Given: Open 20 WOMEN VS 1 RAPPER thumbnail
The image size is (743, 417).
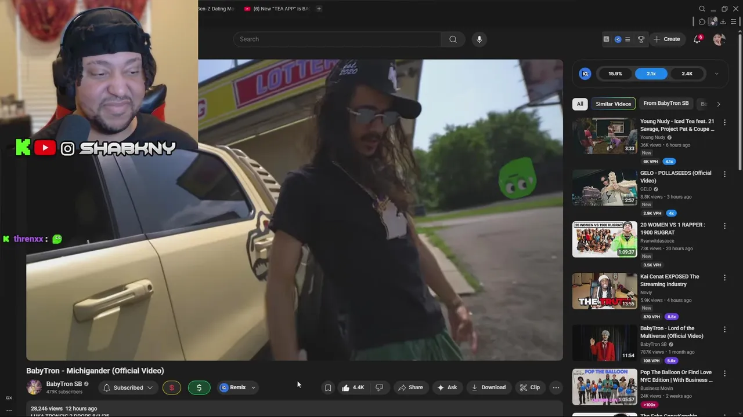Looking at the screenshot, I should (x=604, y=239).
